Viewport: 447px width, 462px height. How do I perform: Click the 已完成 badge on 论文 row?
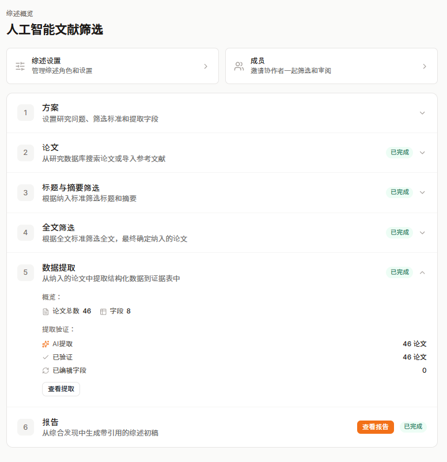pos(400,152)
